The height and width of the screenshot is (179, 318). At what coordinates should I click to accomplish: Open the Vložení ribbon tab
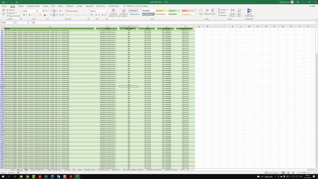21,6
